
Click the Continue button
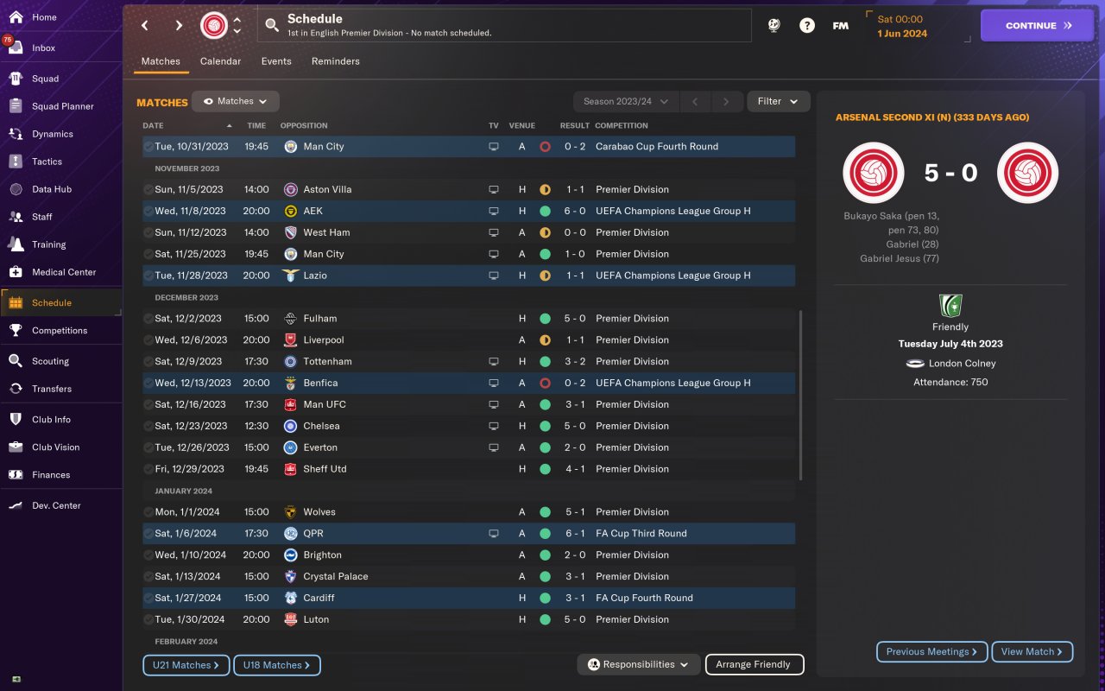pos(1038,26)
